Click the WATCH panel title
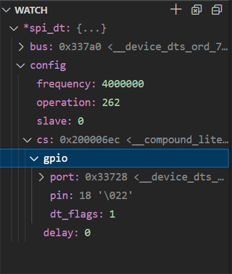The height and width of the screenshot is (274, 232). coord(31,10)
